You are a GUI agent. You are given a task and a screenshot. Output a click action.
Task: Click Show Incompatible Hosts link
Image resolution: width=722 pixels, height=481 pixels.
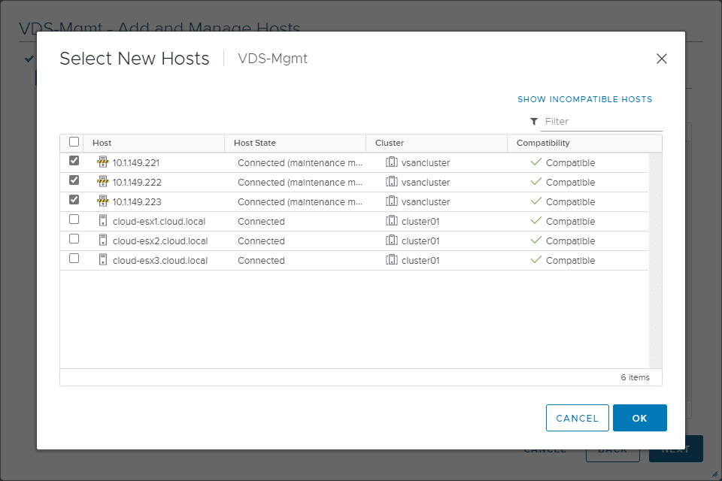584,99
